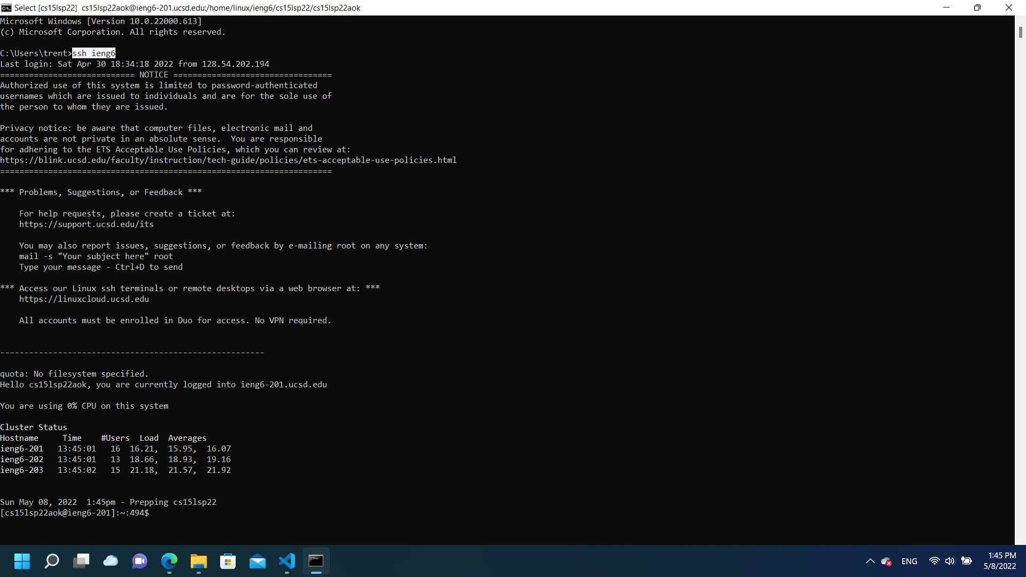This screenshot has height=577, width=1026.
Task: Open the ENG language switcher
Action: pos(909,561)
